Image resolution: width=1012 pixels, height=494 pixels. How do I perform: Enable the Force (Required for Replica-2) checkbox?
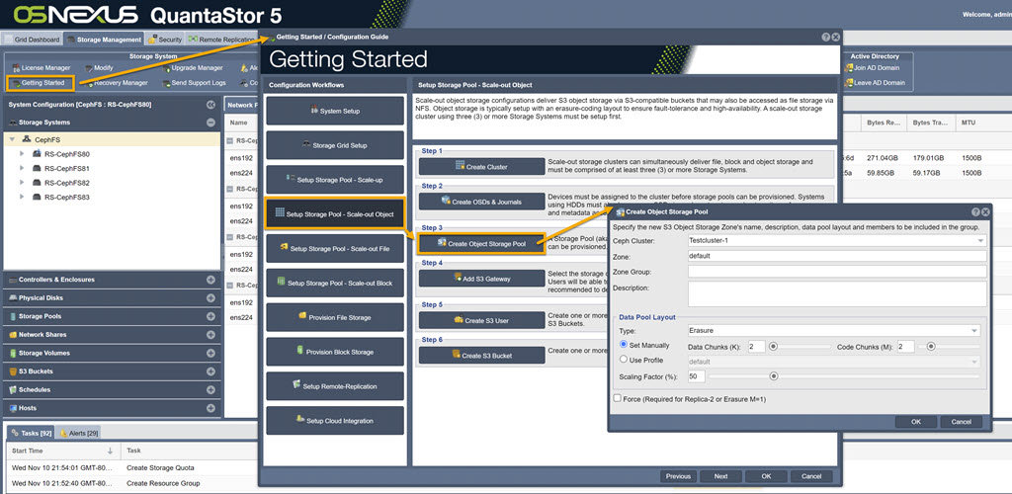pyautogui.click(x=618, y=399)
